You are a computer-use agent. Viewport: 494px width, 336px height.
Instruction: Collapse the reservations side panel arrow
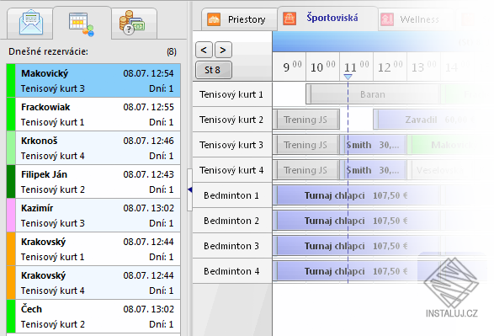[x=190, y=189]
